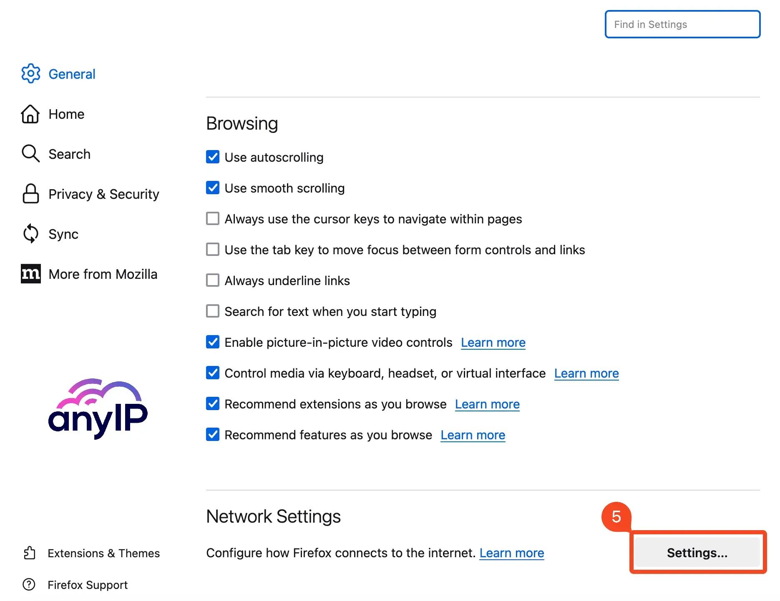Click the Privacy & Security lock icon
780x601 pixels.
click(30, 194)
